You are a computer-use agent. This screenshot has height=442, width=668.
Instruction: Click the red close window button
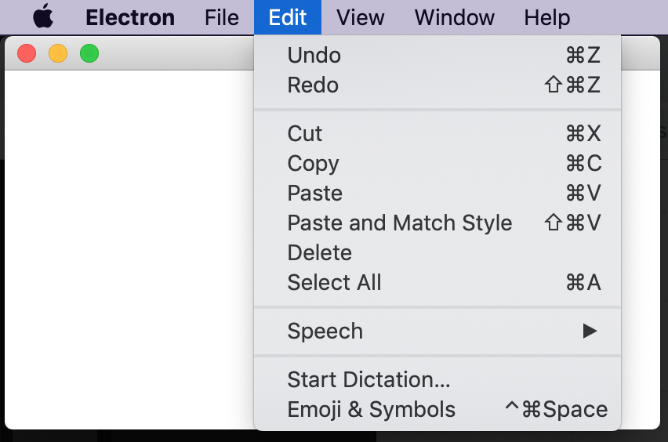tap(27, 53)
